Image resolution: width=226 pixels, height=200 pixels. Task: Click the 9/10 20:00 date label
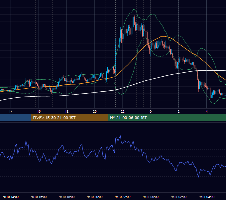pos(95,197)
